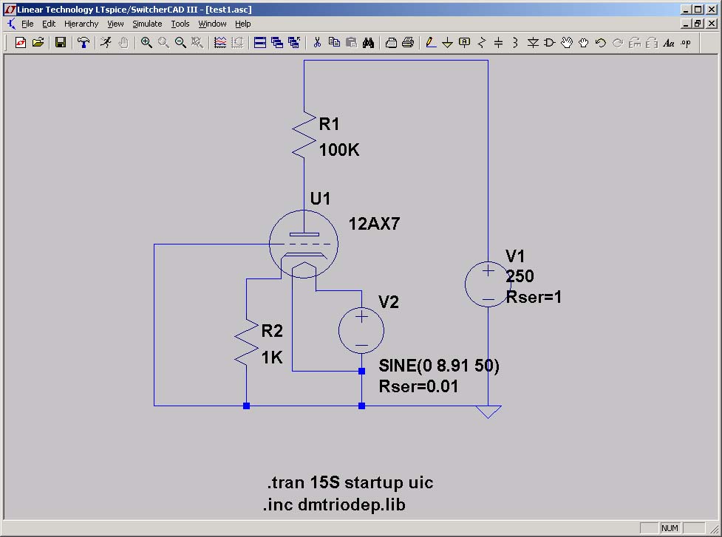Click the Rser=0.01 text
This screenshot has width=722, height=537.
point(418,386)
